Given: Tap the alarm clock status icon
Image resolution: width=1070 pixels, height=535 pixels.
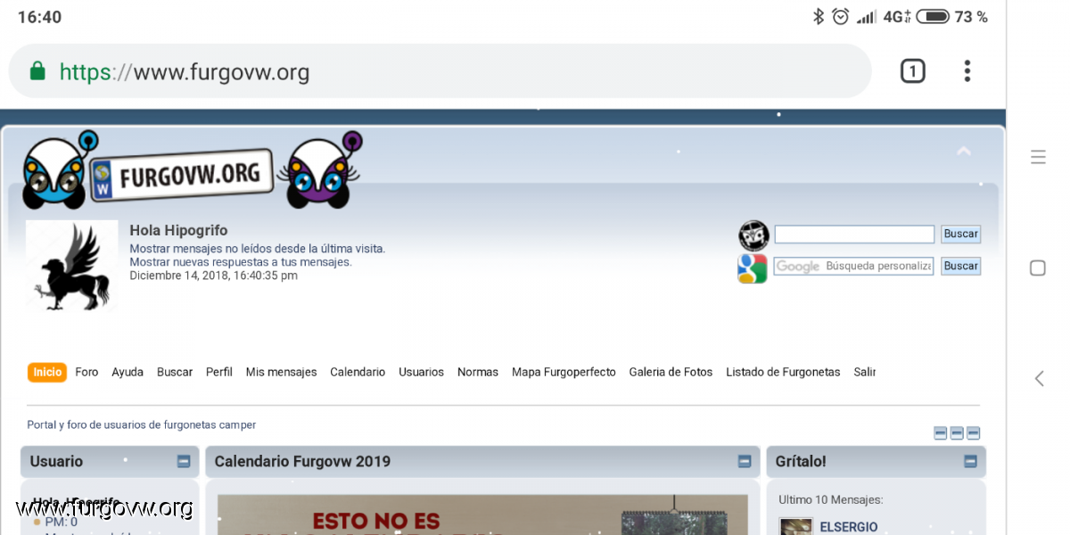Looking at the screenshot, I should click(840, 16).
